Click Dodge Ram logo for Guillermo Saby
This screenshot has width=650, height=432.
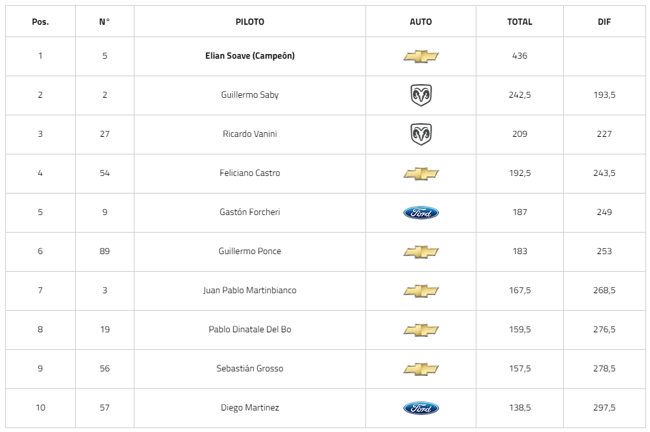[x=421, y=95]
